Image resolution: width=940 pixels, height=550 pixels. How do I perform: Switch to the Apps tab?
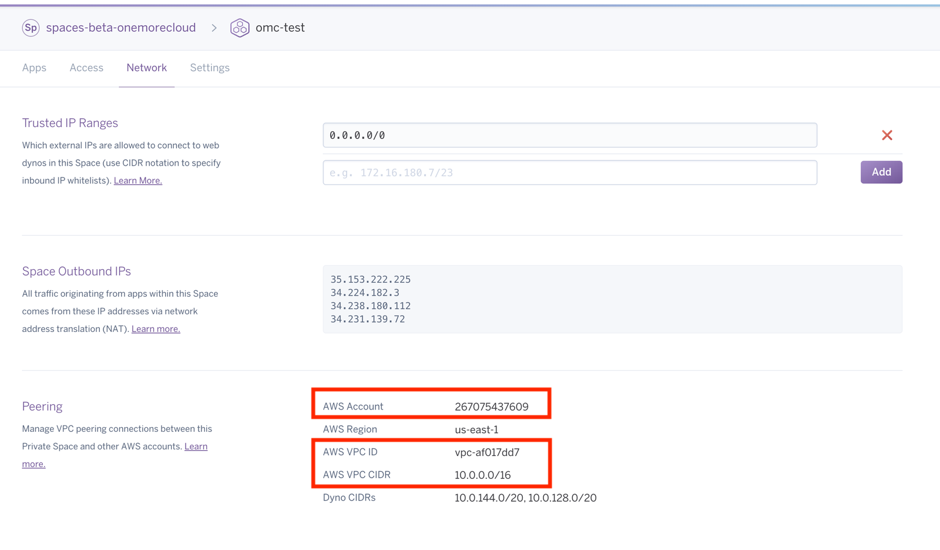[34, 68]
